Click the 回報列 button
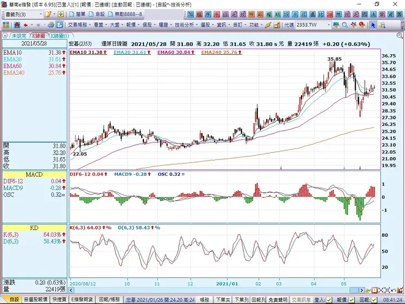Screen dimensions: 405x304 [258, 300]
